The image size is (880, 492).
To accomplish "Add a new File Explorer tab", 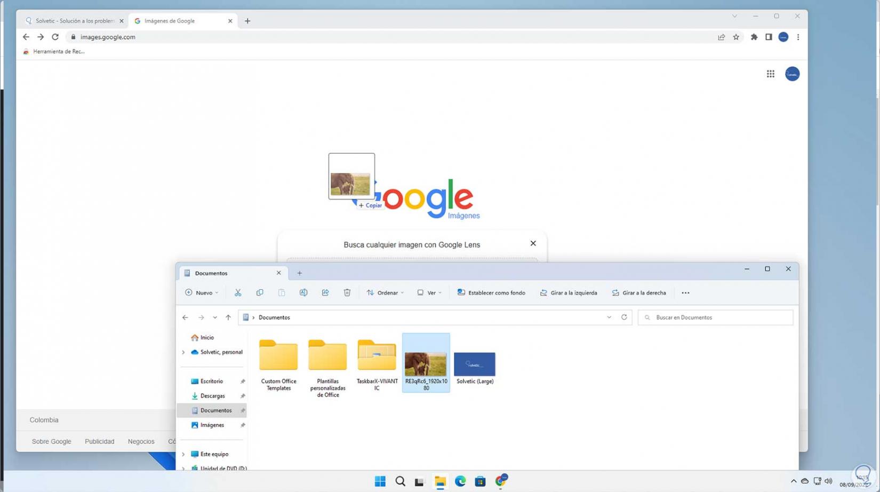I will point(300,273).
